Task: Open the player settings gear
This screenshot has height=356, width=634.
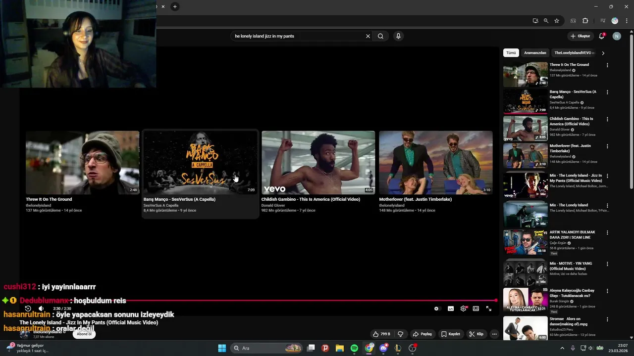Action: 463,309
